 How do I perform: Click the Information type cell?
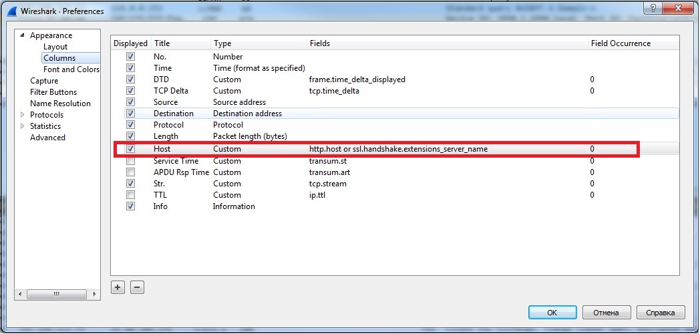pyautogui.click(x=234, y=206)
